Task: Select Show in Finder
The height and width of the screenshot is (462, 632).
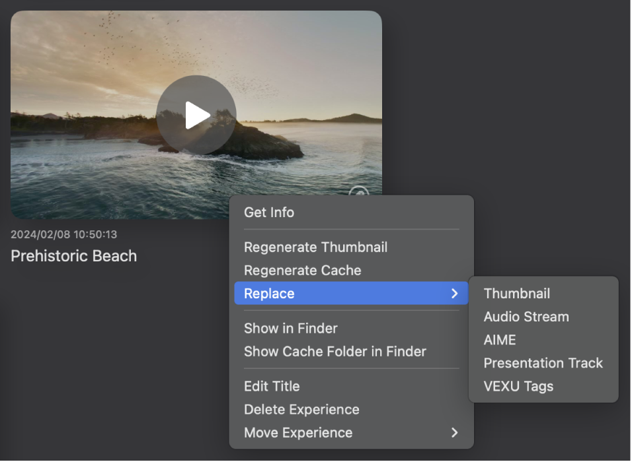Action: (x=290, y=328)
